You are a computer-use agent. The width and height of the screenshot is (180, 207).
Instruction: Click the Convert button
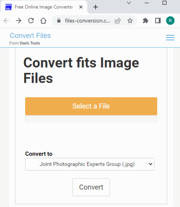(x=91, y=187)
